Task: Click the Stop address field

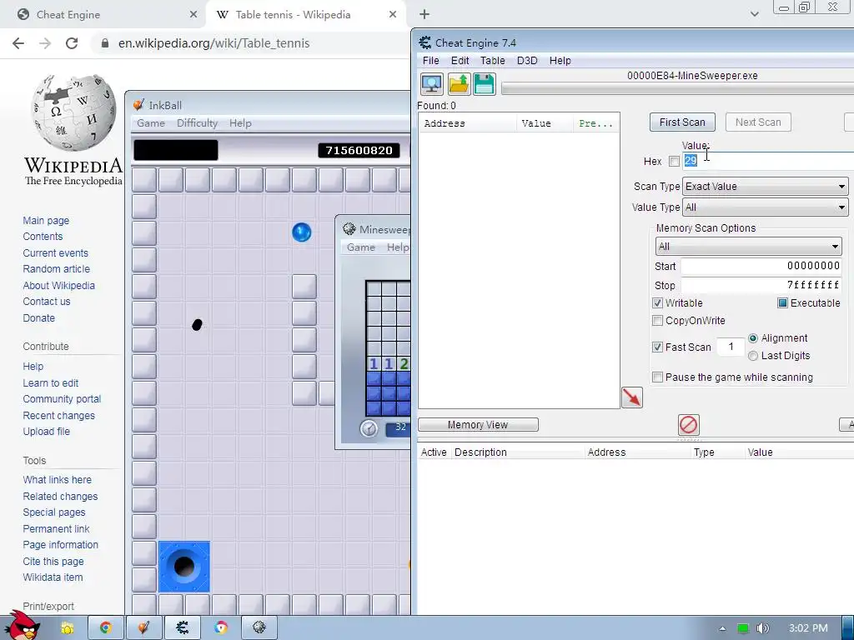Action: tap(761, 285)
